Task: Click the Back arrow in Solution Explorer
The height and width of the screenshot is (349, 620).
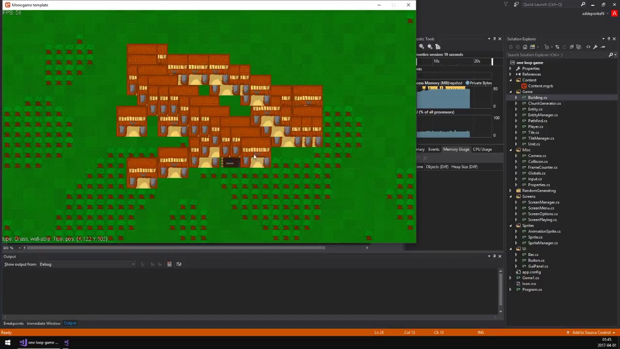Action: [511, 47]
